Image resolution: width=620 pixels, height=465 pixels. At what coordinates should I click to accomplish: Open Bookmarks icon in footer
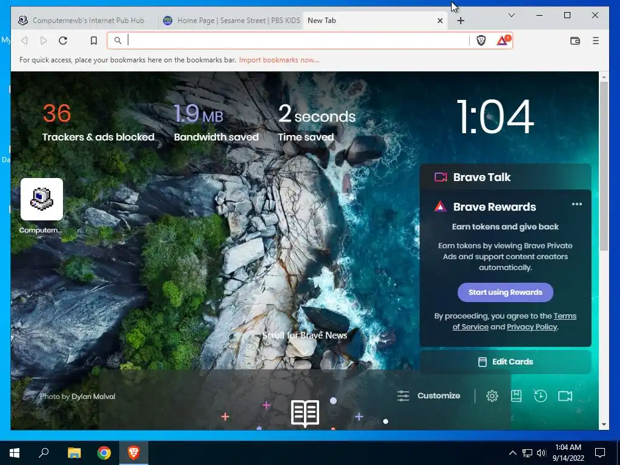click(x=516, y=396)
